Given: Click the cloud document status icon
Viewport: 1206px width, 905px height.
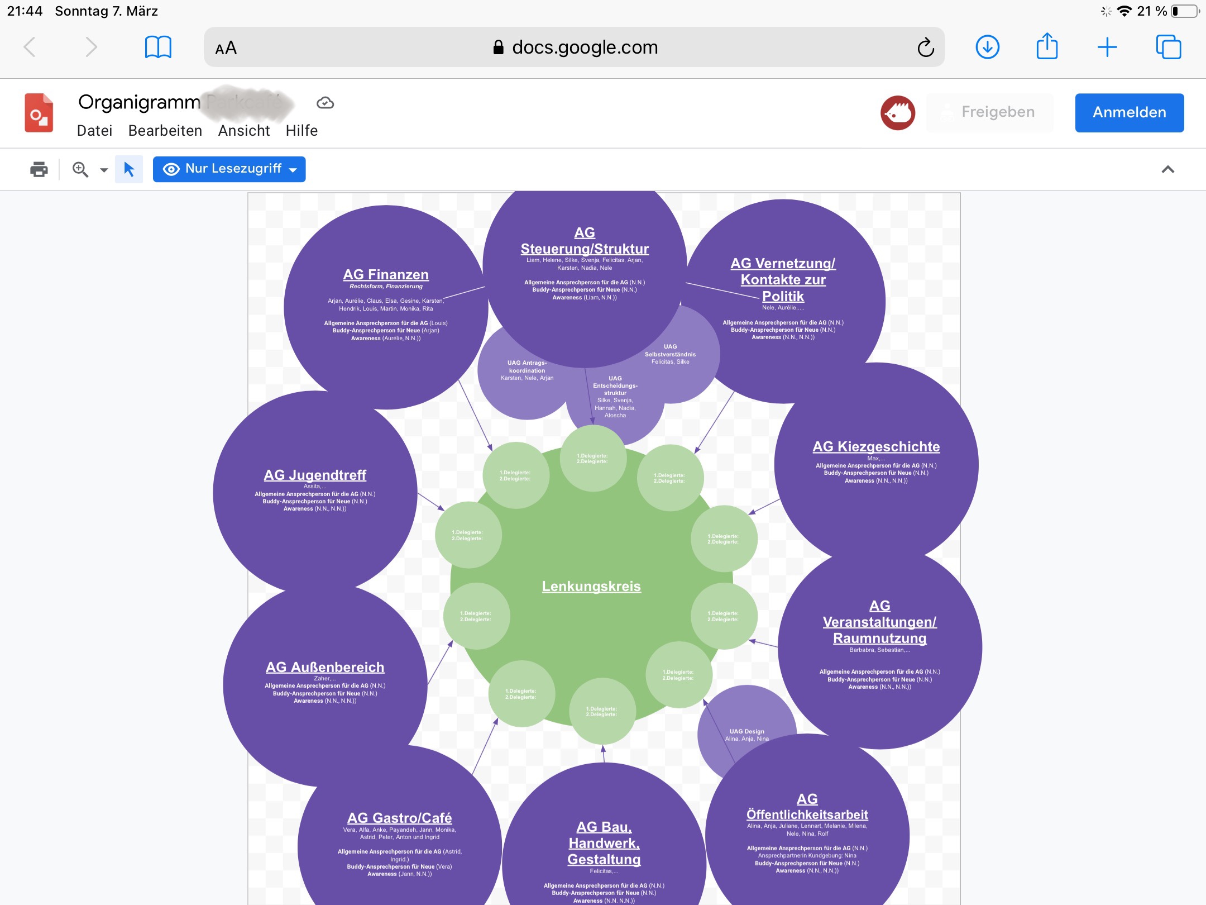Looking at the screenshot, I should coord(325,103).
